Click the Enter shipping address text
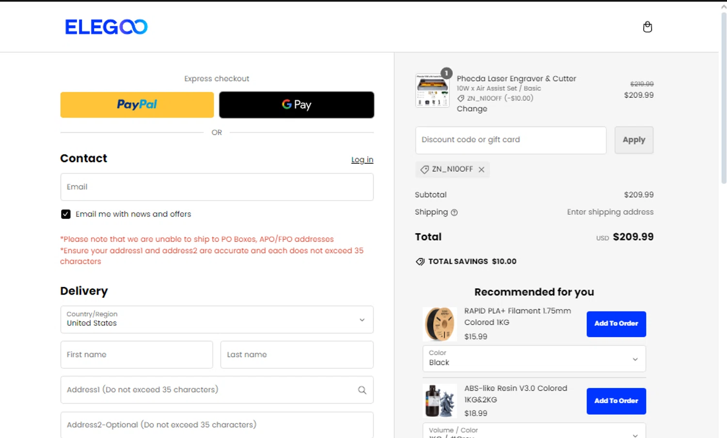The image size is (727, 438). tap(610, 212)
